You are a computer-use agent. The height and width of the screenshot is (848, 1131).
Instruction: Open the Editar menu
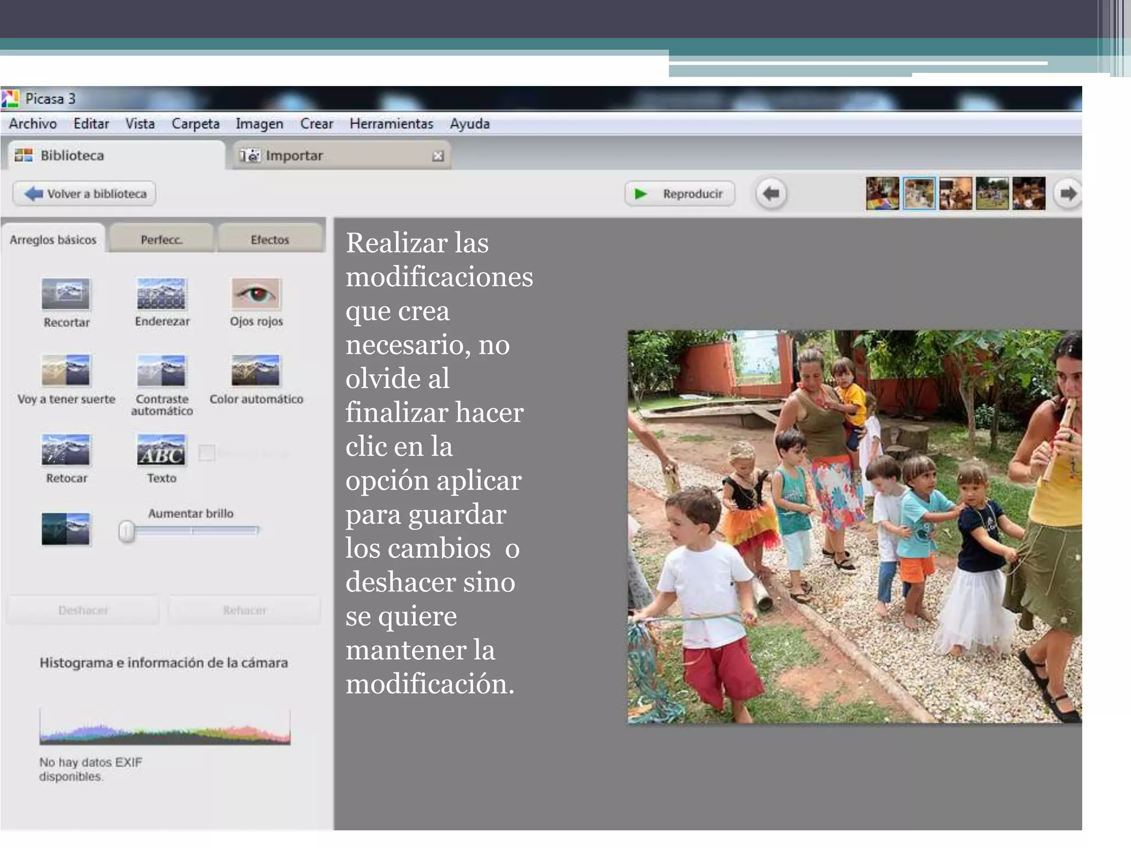(x=91, y=124)
